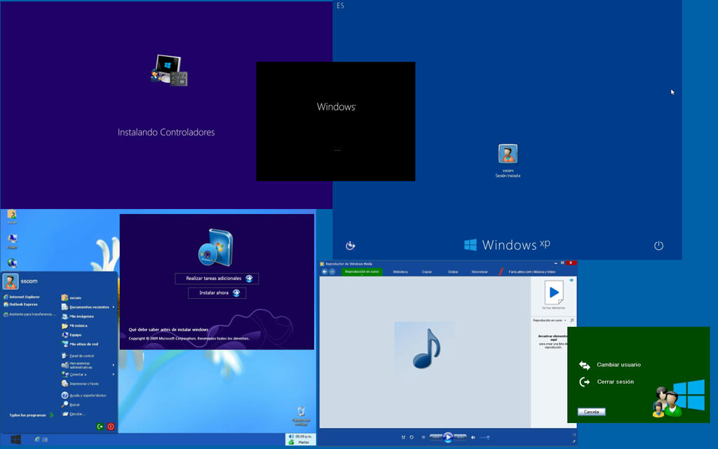Screen dimensions: 718x449
Task: Skip to previous track in Media Player
Action: coord(436,438)
